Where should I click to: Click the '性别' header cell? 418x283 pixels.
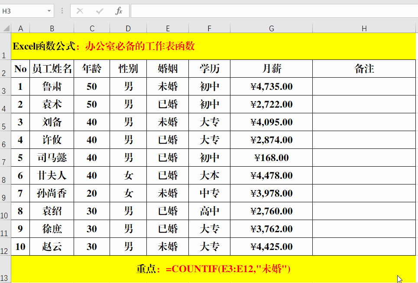click(128, 69)
